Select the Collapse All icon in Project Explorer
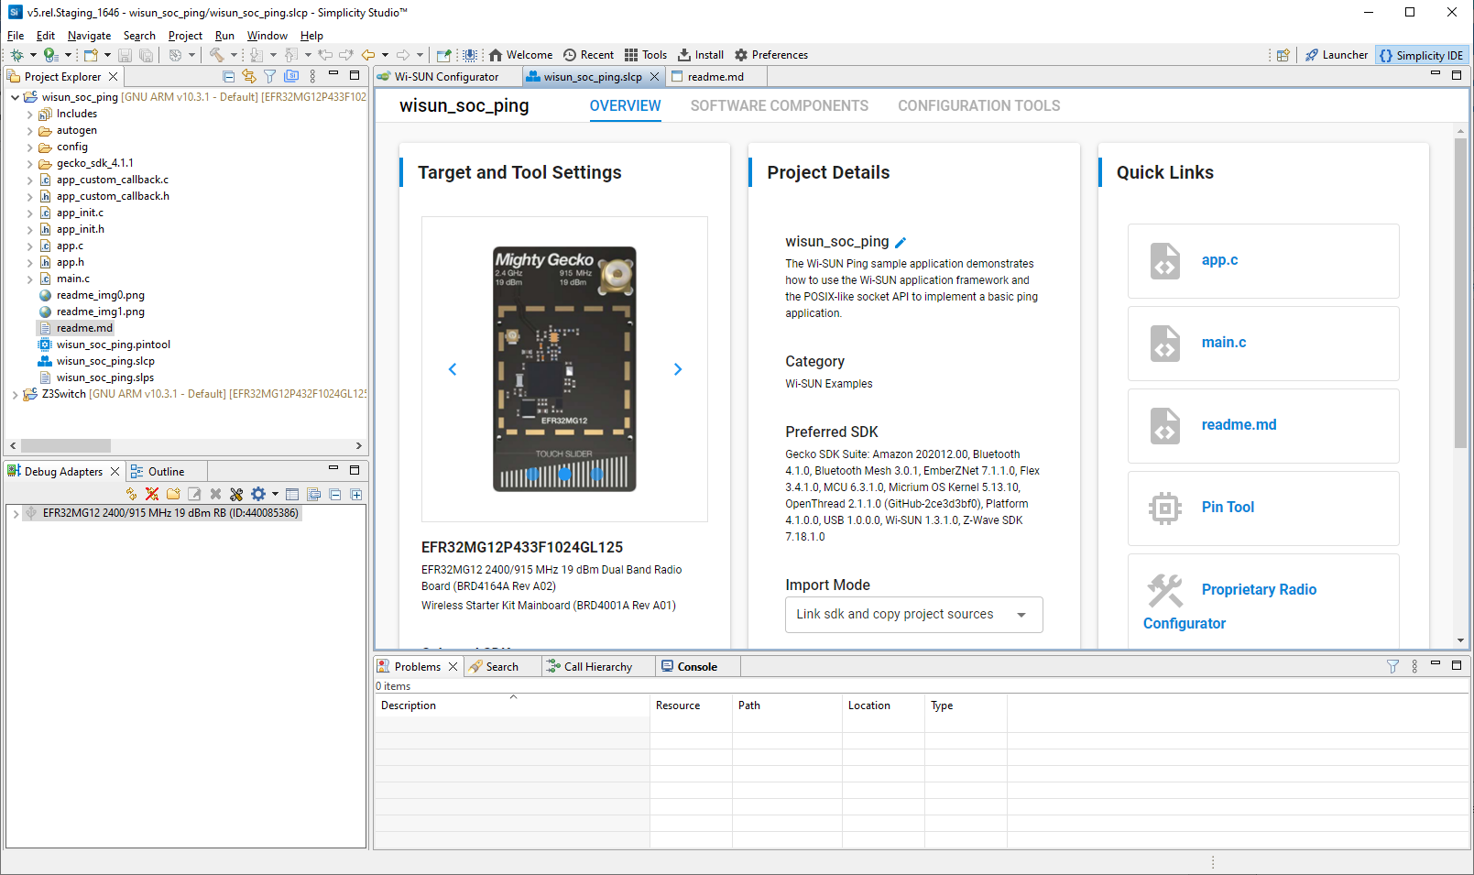Screen dimensions: 1474x875 pyautogui.click(x=228, y=76)
